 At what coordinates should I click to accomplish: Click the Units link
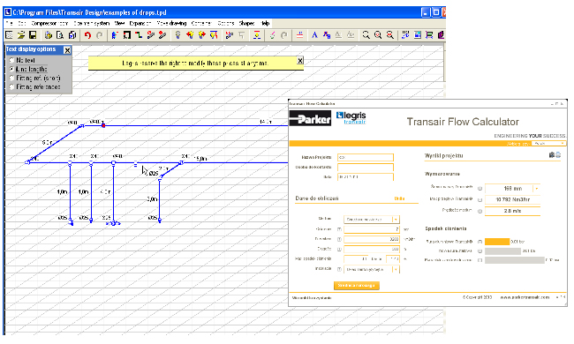399,198
